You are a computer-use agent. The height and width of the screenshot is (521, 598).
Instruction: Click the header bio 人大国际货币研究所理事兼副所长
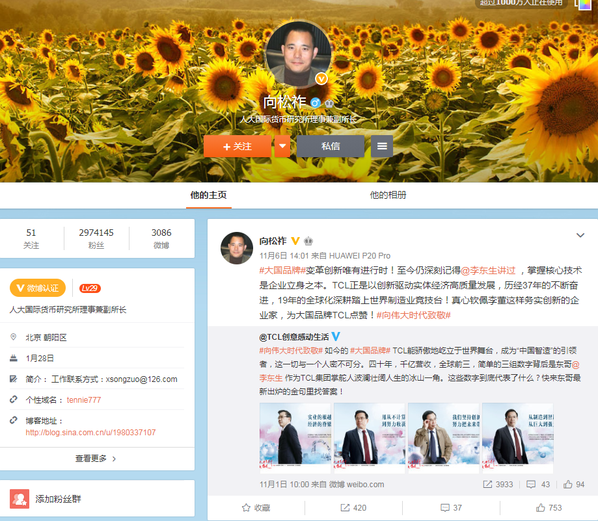[x=298, y=119]
